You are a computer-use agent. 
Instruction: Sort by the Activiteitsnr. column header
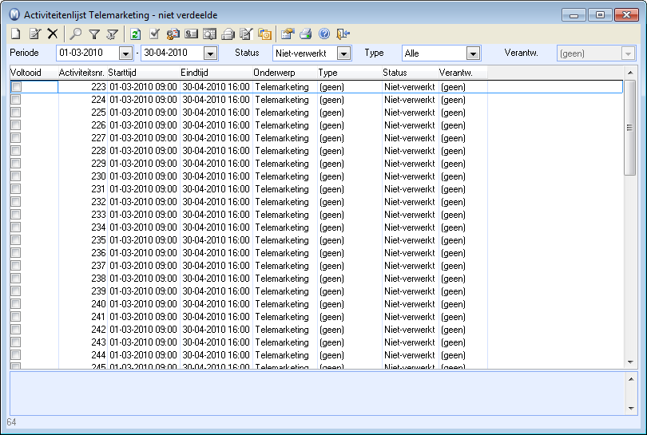click(x=82, y=73)
